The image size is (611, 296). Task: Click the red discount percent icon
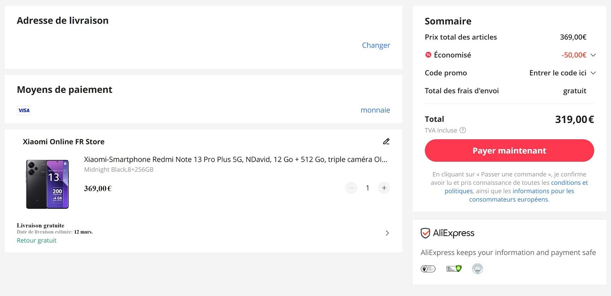pyautogui.click(x=428, y=55)
